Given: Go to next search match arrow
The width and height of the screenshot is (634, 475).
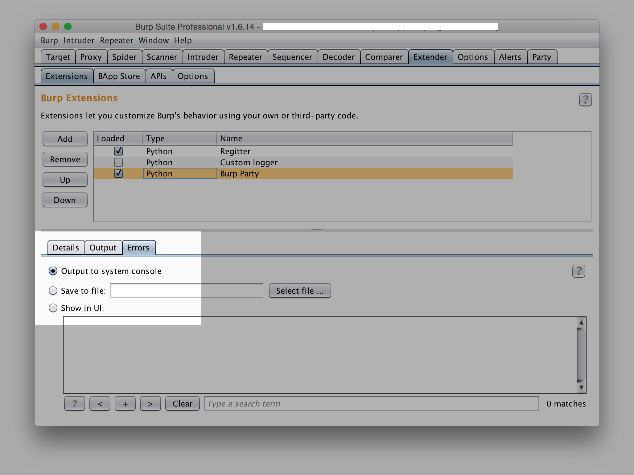Looking at the screenshot, I should click(x=150, y=403).
